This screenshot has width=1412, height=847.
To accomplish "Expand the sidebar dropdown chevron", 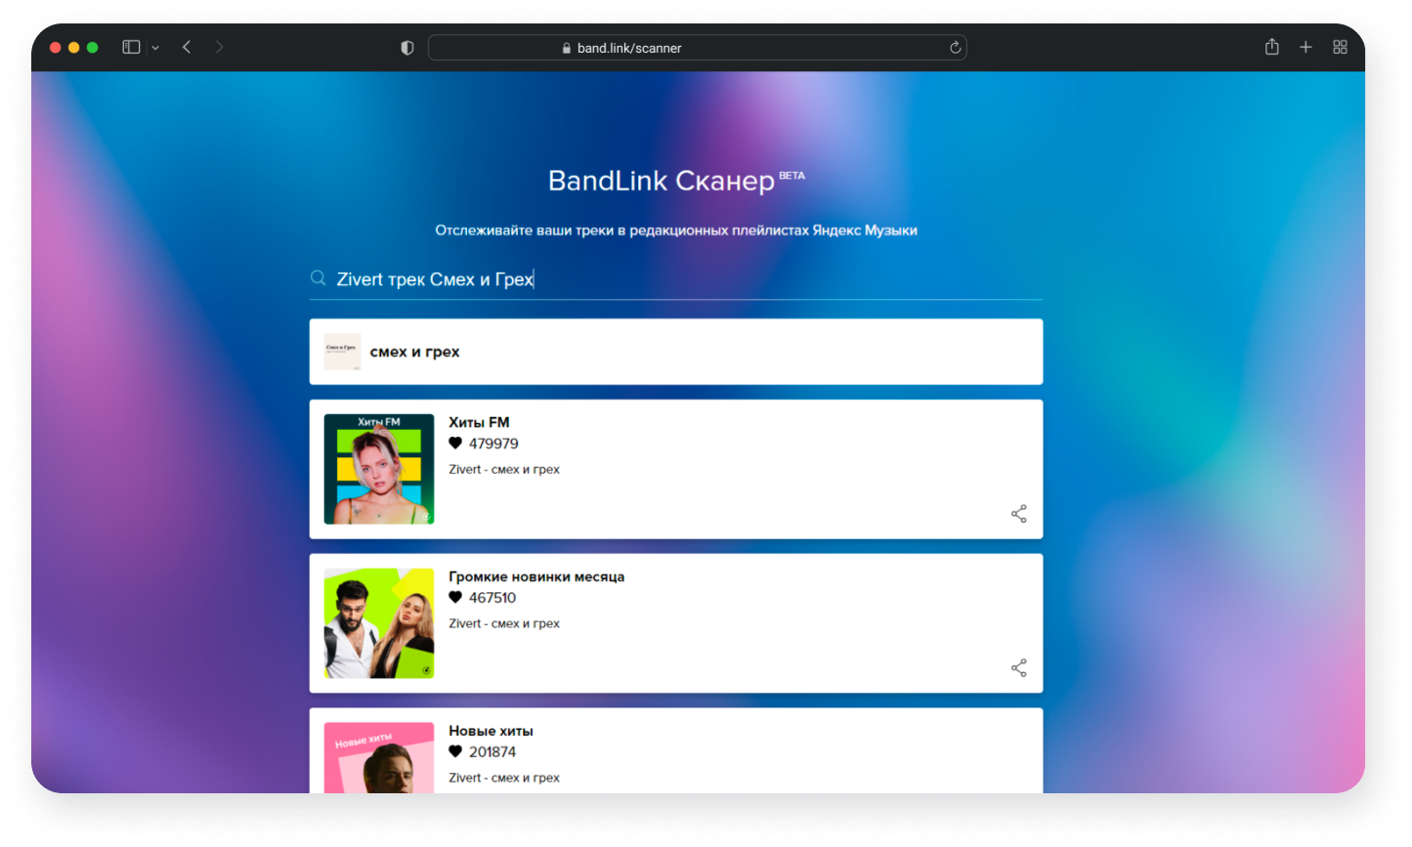I will (155, 48).
